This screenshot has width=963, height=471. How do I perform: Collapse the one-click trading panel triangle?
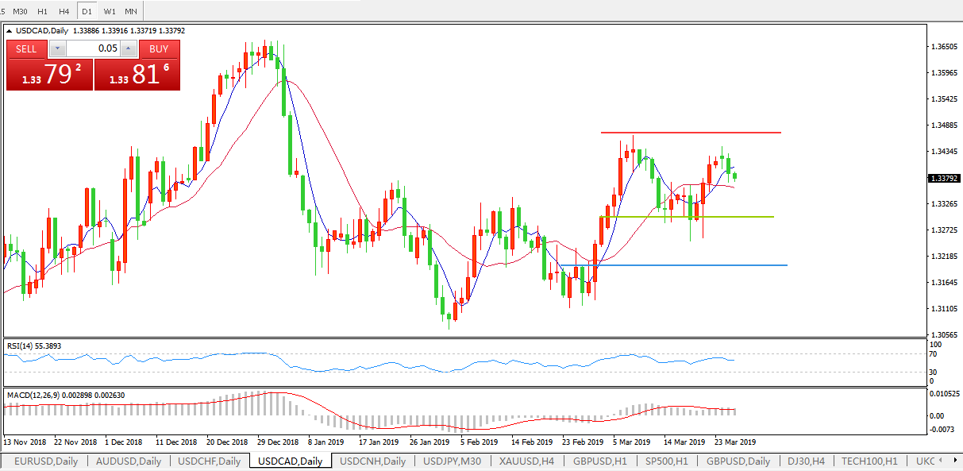pos(10,31)
